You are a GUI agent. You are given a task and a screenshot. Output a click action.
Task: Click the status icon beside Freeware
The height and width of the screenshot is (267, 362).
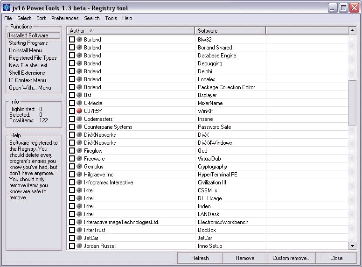pos(79,158)
